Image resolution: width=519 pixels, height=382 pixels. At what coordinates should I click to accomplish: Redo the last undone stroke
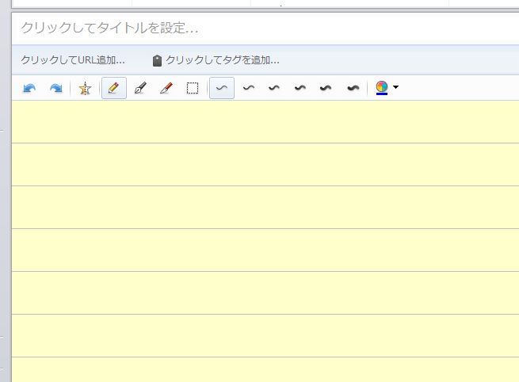(x=56, y=89)
